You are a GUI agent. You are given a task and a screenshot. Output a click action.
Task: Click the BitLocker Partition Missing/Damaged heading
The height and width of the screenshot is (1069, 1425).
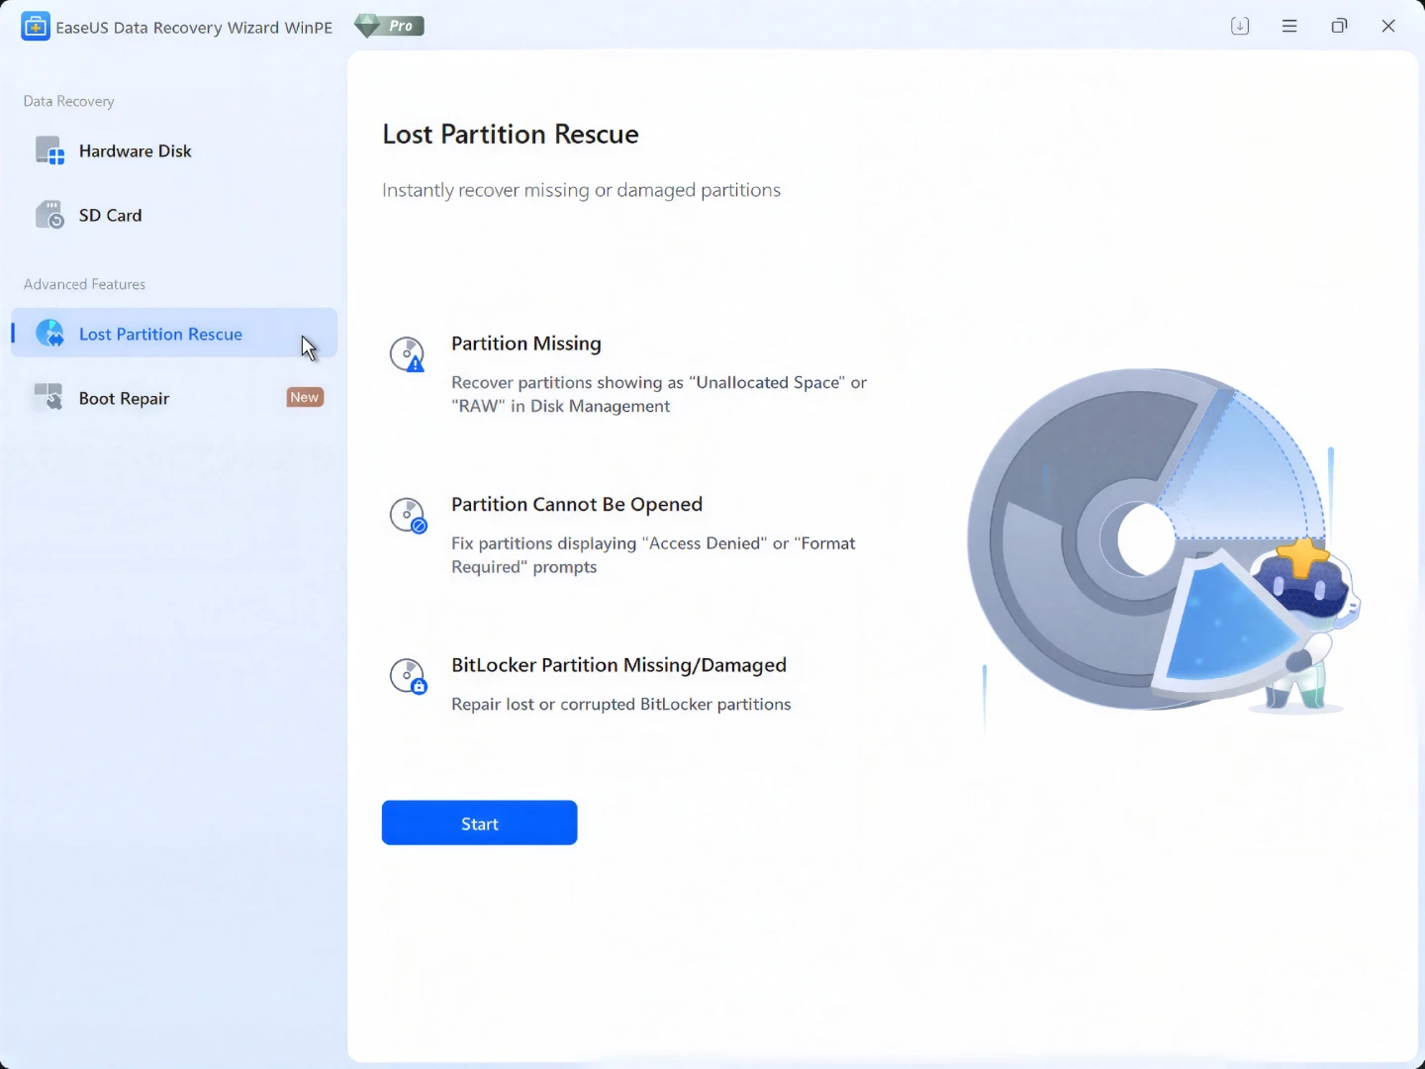pyautogui.click(x=619, y=665)
